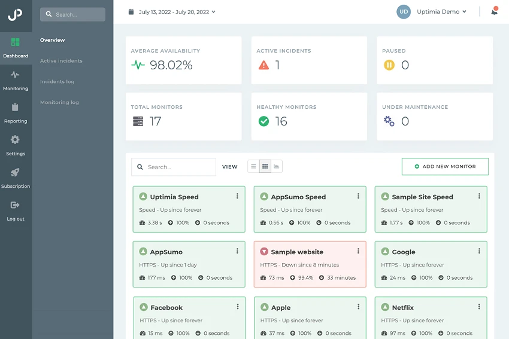Log out via the sidebar

click(x=16, y=211)
